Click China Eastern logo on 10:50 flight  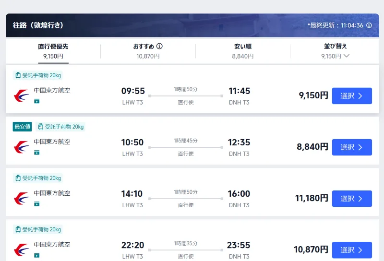point(21,147)
